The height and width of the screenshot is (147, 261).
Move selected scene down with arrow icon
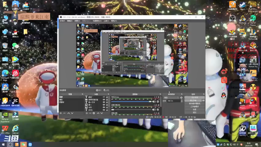[72, 113]
